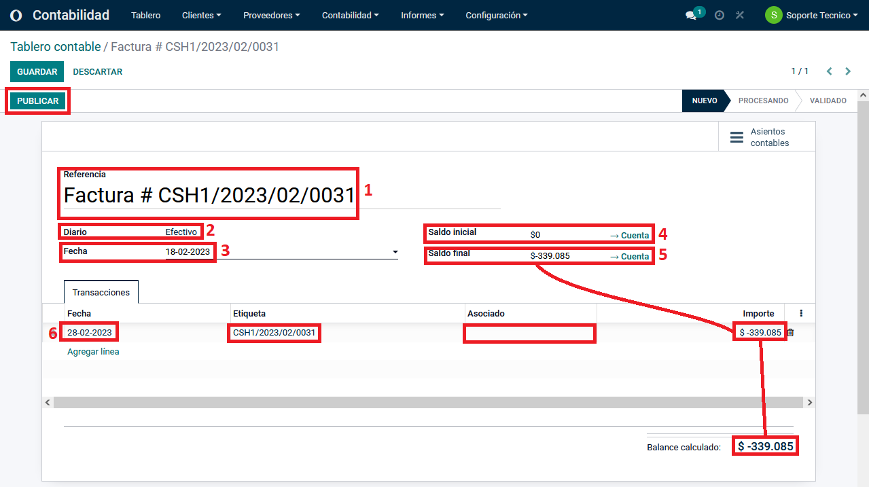Click the Asociado field in transaction row
This screenshot has height=487, width=869.
click(x=529, y=333)
